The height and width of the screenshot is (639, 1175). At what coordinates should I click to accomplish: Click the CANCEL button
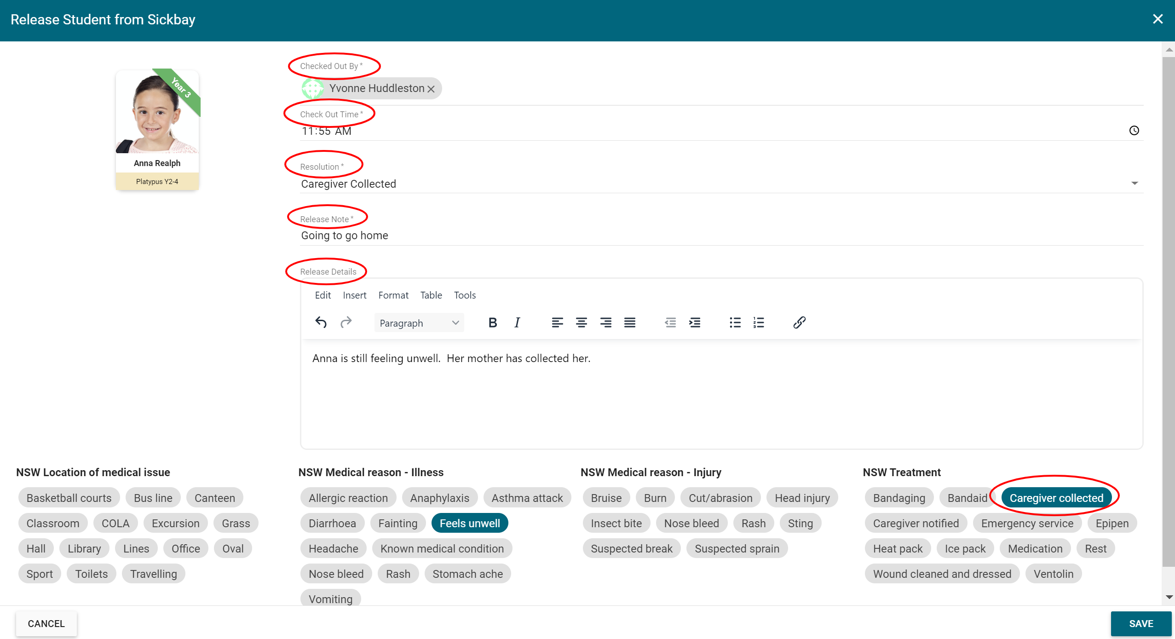[46, 623]
